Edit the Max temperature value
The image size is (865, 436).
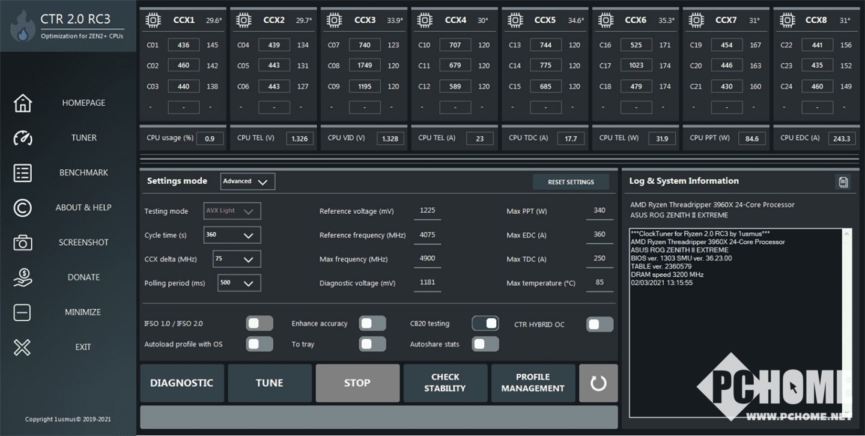599,283
